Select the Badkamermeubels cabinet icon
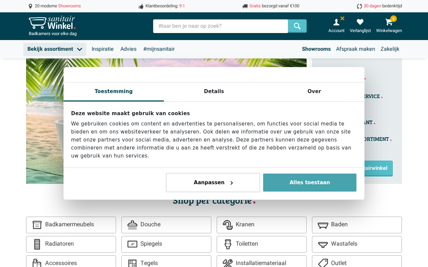Viewport: 428px width, 267px height. [37, 225]
